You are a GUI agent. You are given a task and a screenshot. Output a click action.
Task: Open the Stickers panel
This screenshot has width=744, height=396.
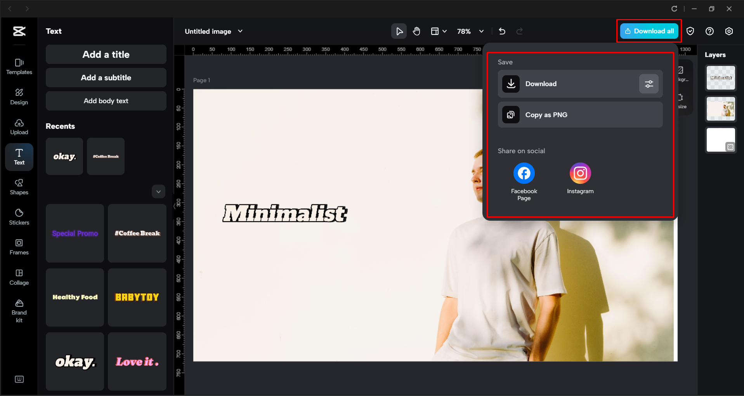[19, 216]
